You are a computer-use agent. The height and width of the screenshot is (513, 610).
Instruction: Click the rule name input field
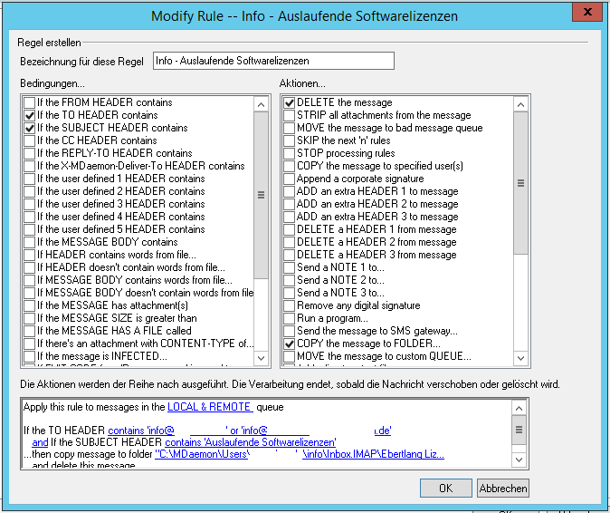(273, 61)
